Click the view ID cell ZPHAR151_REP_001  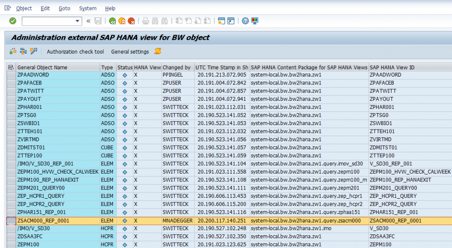point(411,212)
